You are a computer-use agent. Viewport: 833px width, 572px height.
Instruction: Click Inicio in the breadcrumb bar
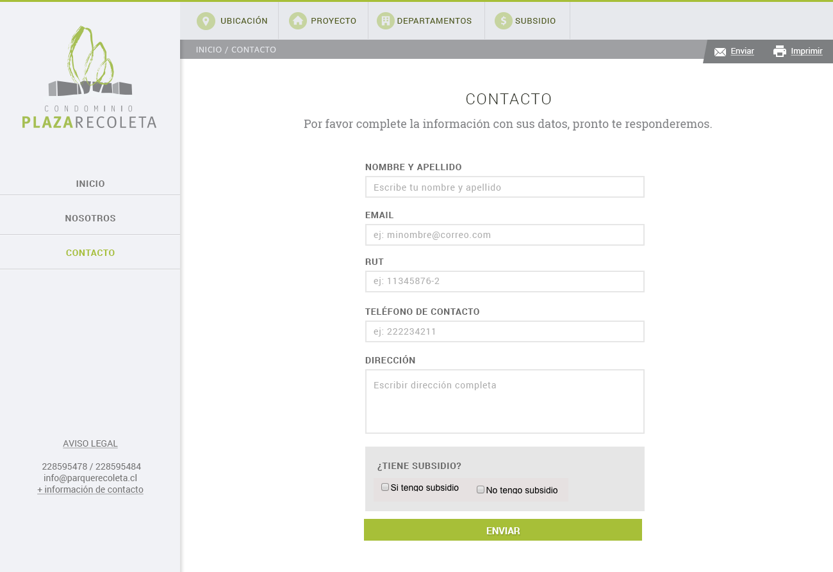coord(209,50)
